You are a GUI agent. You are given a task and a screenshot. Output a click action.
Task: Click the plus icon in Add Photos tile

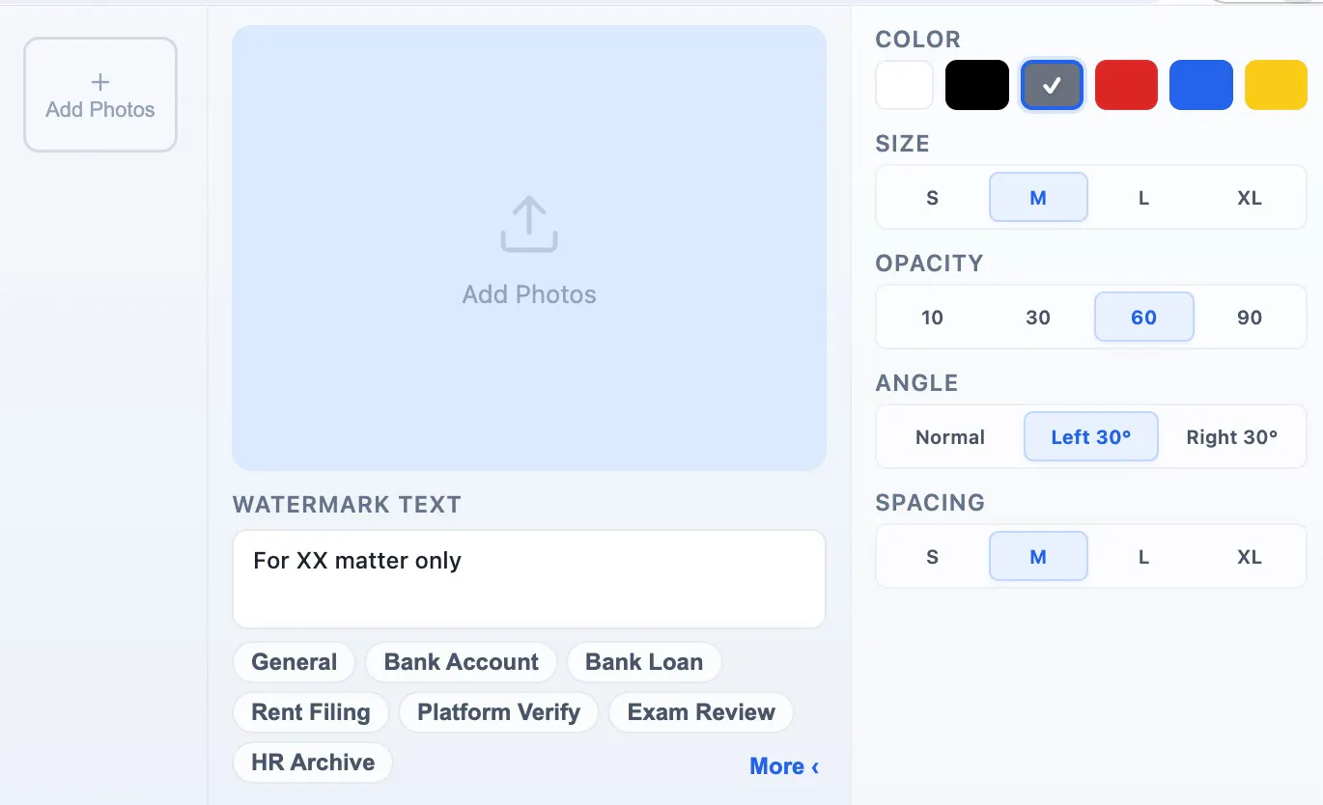click(x=100, y=82)
